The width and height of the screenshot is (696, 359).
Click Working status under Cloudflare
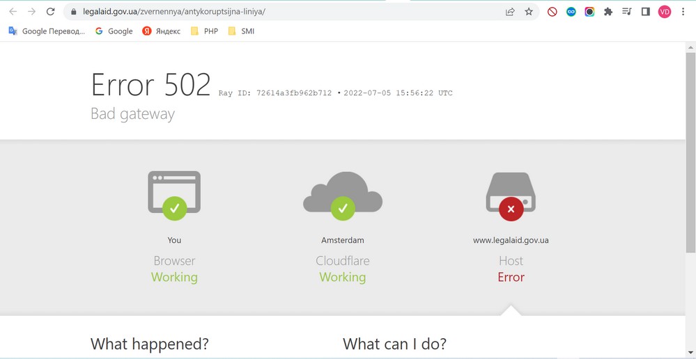343,278
